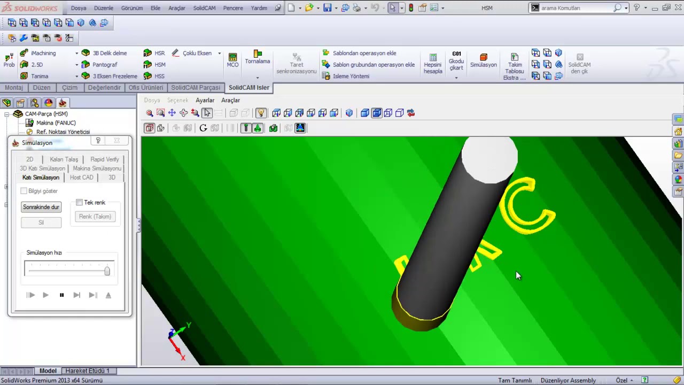This screenshot has width=684, height=385.
Task: Switch to the Kalan Talaş tab
Action: 64,159
